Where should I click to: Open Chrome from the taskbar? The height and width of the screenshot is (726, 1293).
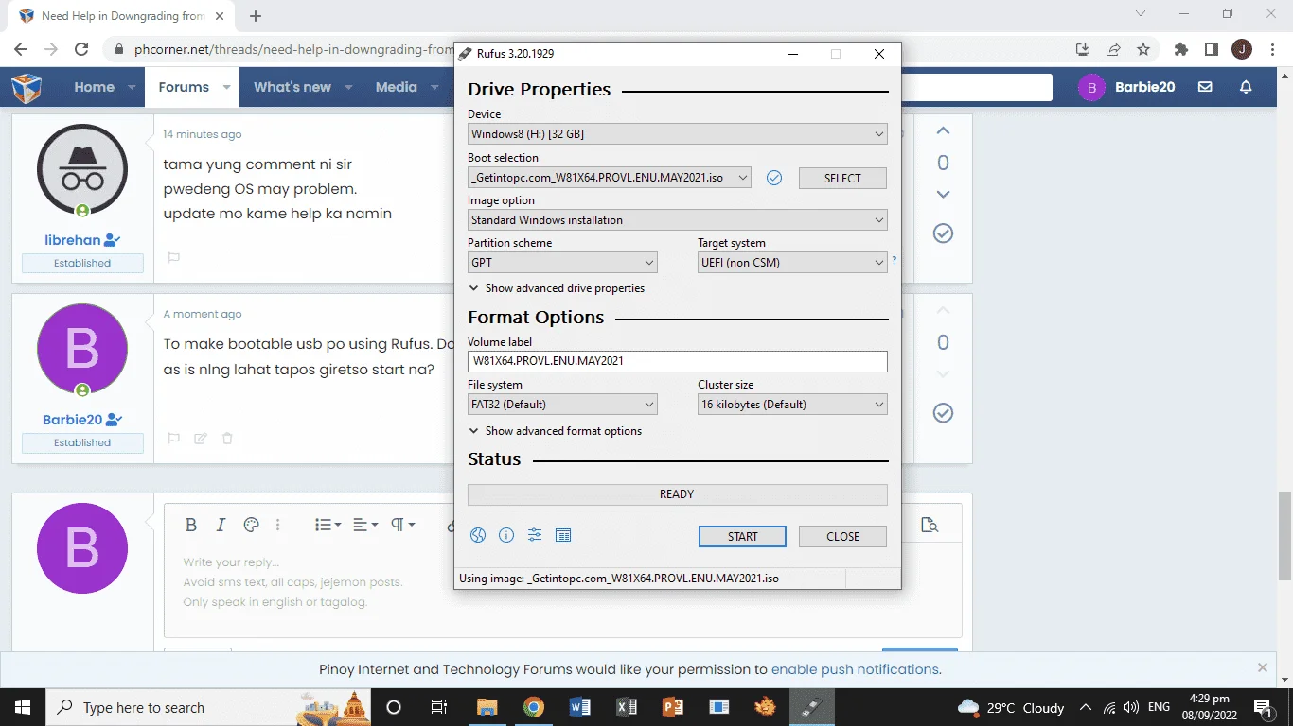pyautogui.click(x=533, y=707)
